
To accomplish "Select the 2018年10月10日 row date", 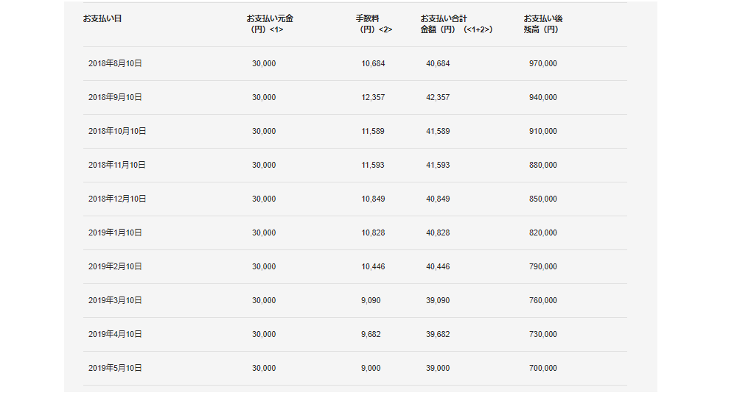I will pyautogui.click(x=117, y=132).
